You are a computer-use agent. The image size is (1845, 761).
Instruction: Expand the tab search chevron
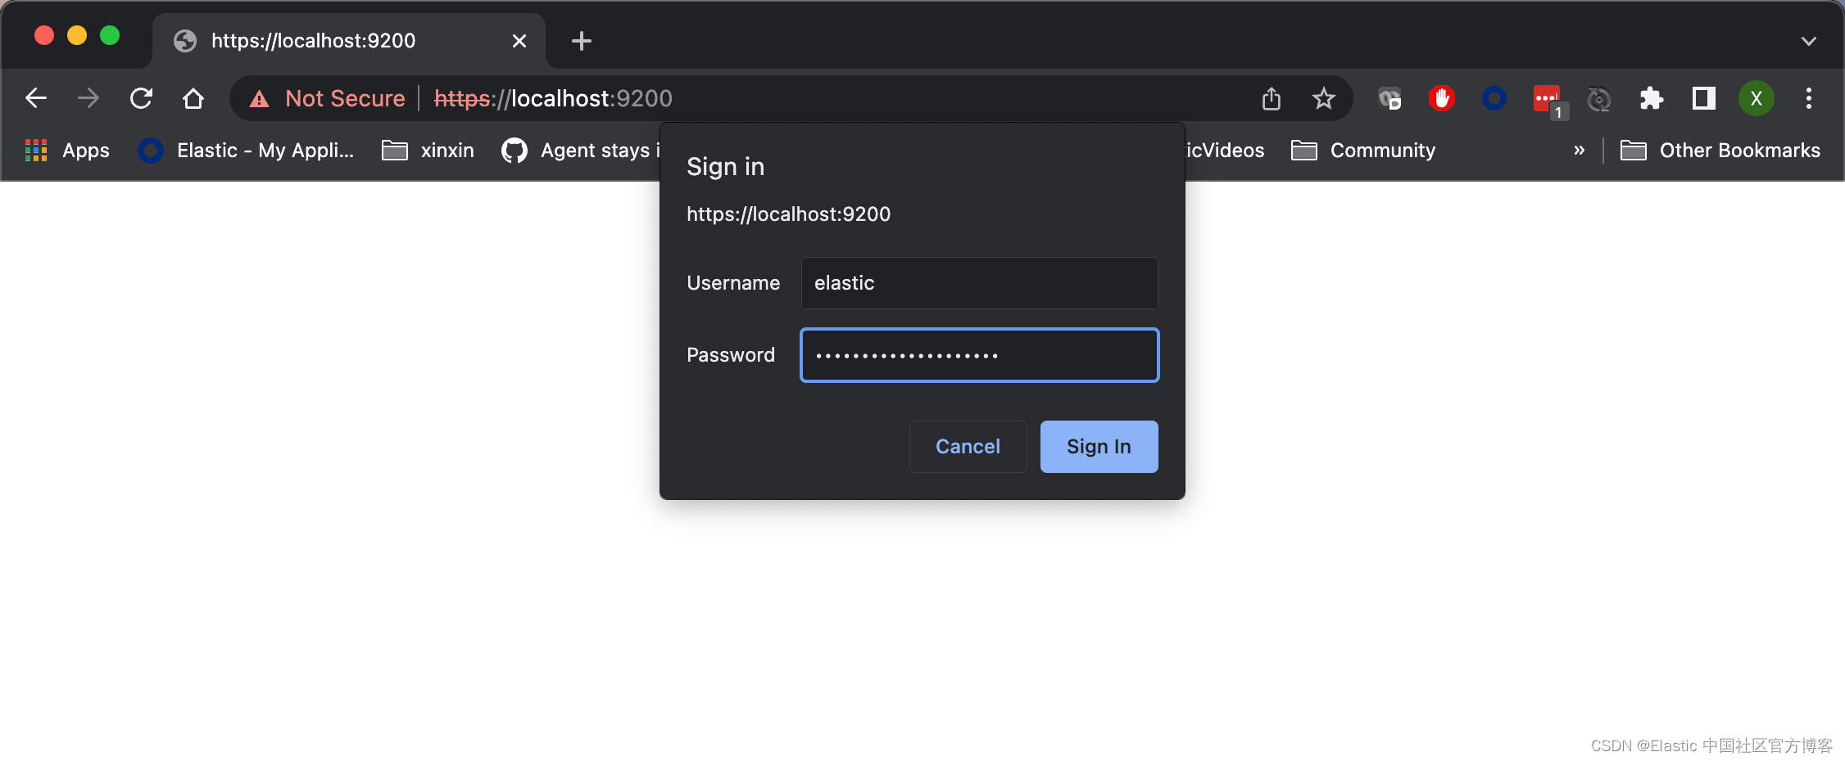[1808, 41]
